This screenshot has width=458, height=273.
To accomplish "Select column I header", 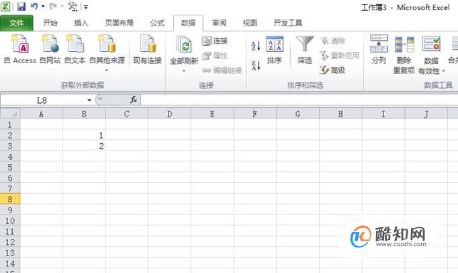I will coord(383,114).
